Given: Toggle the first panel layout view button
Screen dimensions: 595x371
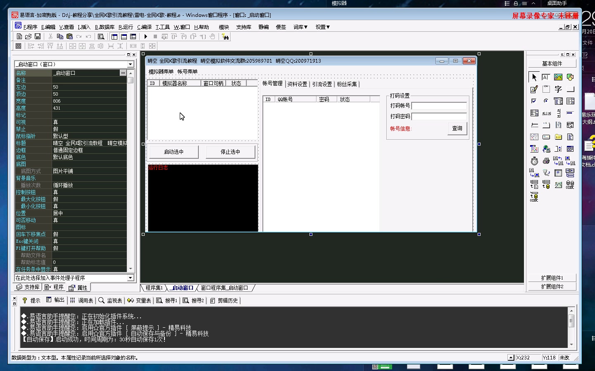Looking at the screenshot, I should (114, 37).
